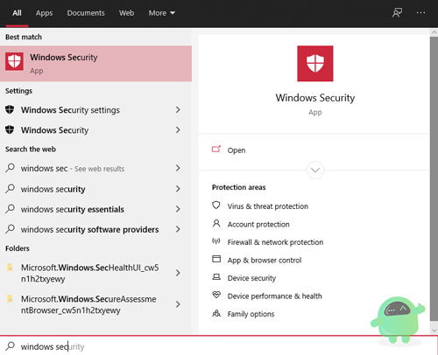Open App & browser control
438x355 pixels.
(265, 261)
